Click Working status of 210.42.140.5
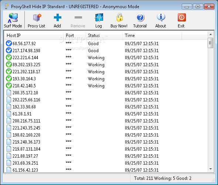218x185 pixels. pos(96,86)
